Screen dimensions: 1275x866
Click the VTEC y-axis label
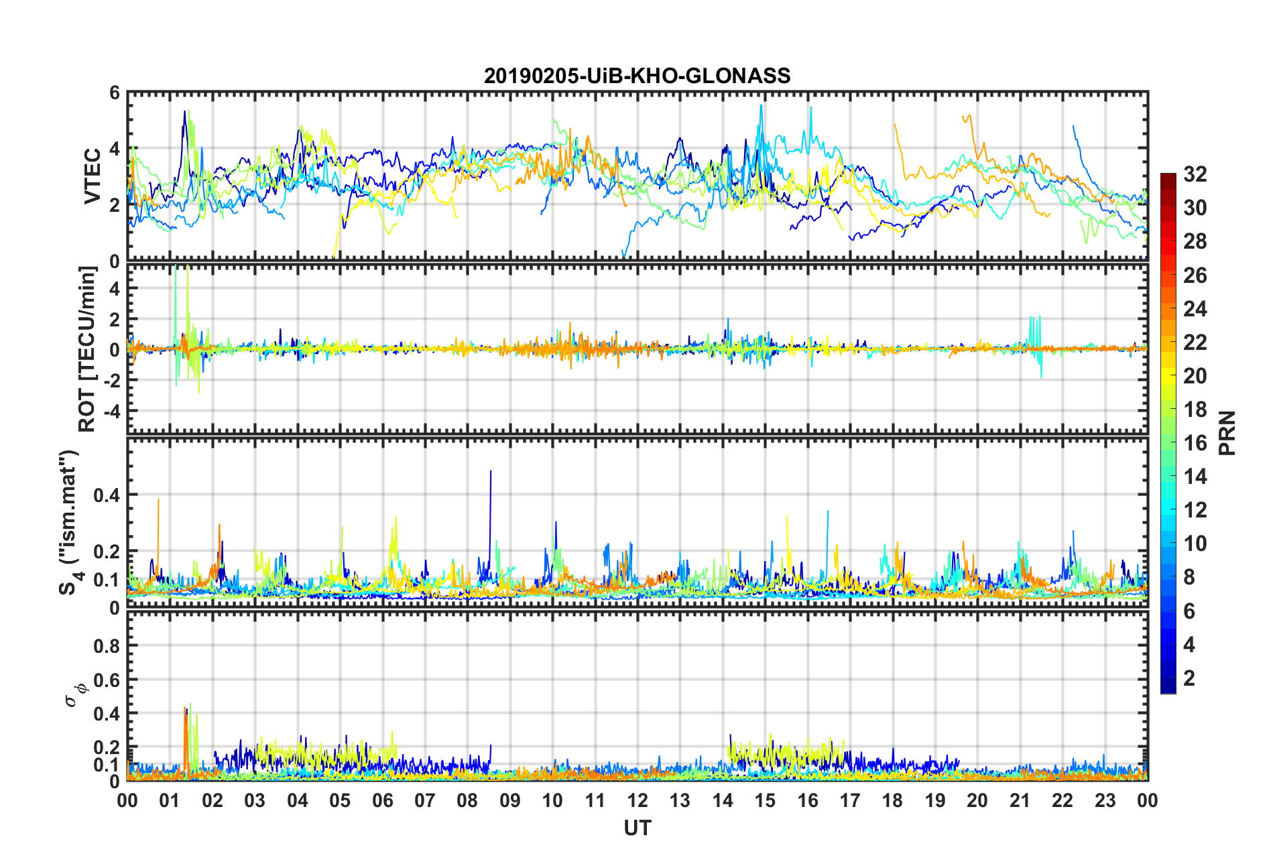click(x=93, y=176)
